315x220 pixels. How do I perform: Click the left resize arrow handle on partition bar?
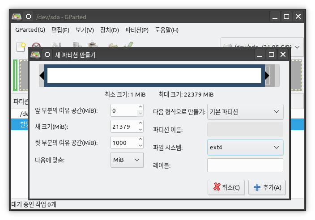[x=42, y=76]
